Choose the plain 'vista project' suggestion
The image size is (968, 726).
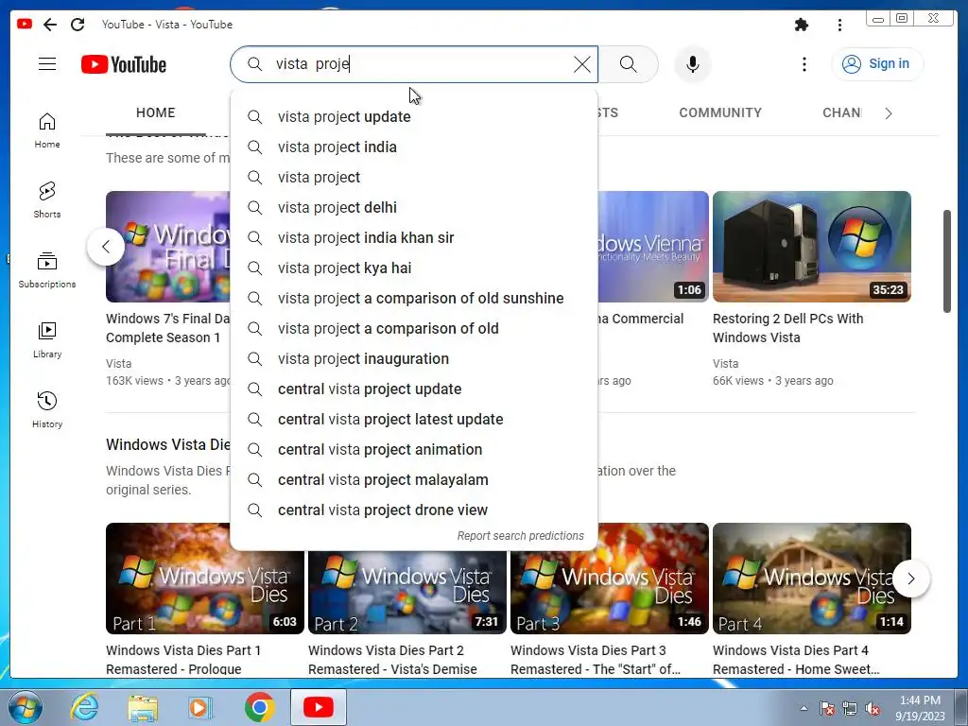click(x=414, y=177)
